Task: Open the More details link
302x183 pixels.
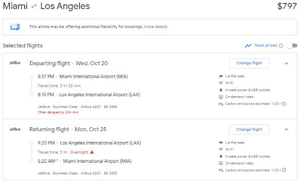Action: [x=156, y=27]
